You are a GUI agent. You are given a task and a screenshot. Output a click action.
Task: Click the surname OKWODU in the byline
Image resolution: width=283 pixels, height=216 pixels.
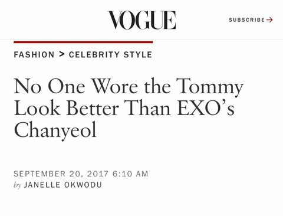coord(83,185)
